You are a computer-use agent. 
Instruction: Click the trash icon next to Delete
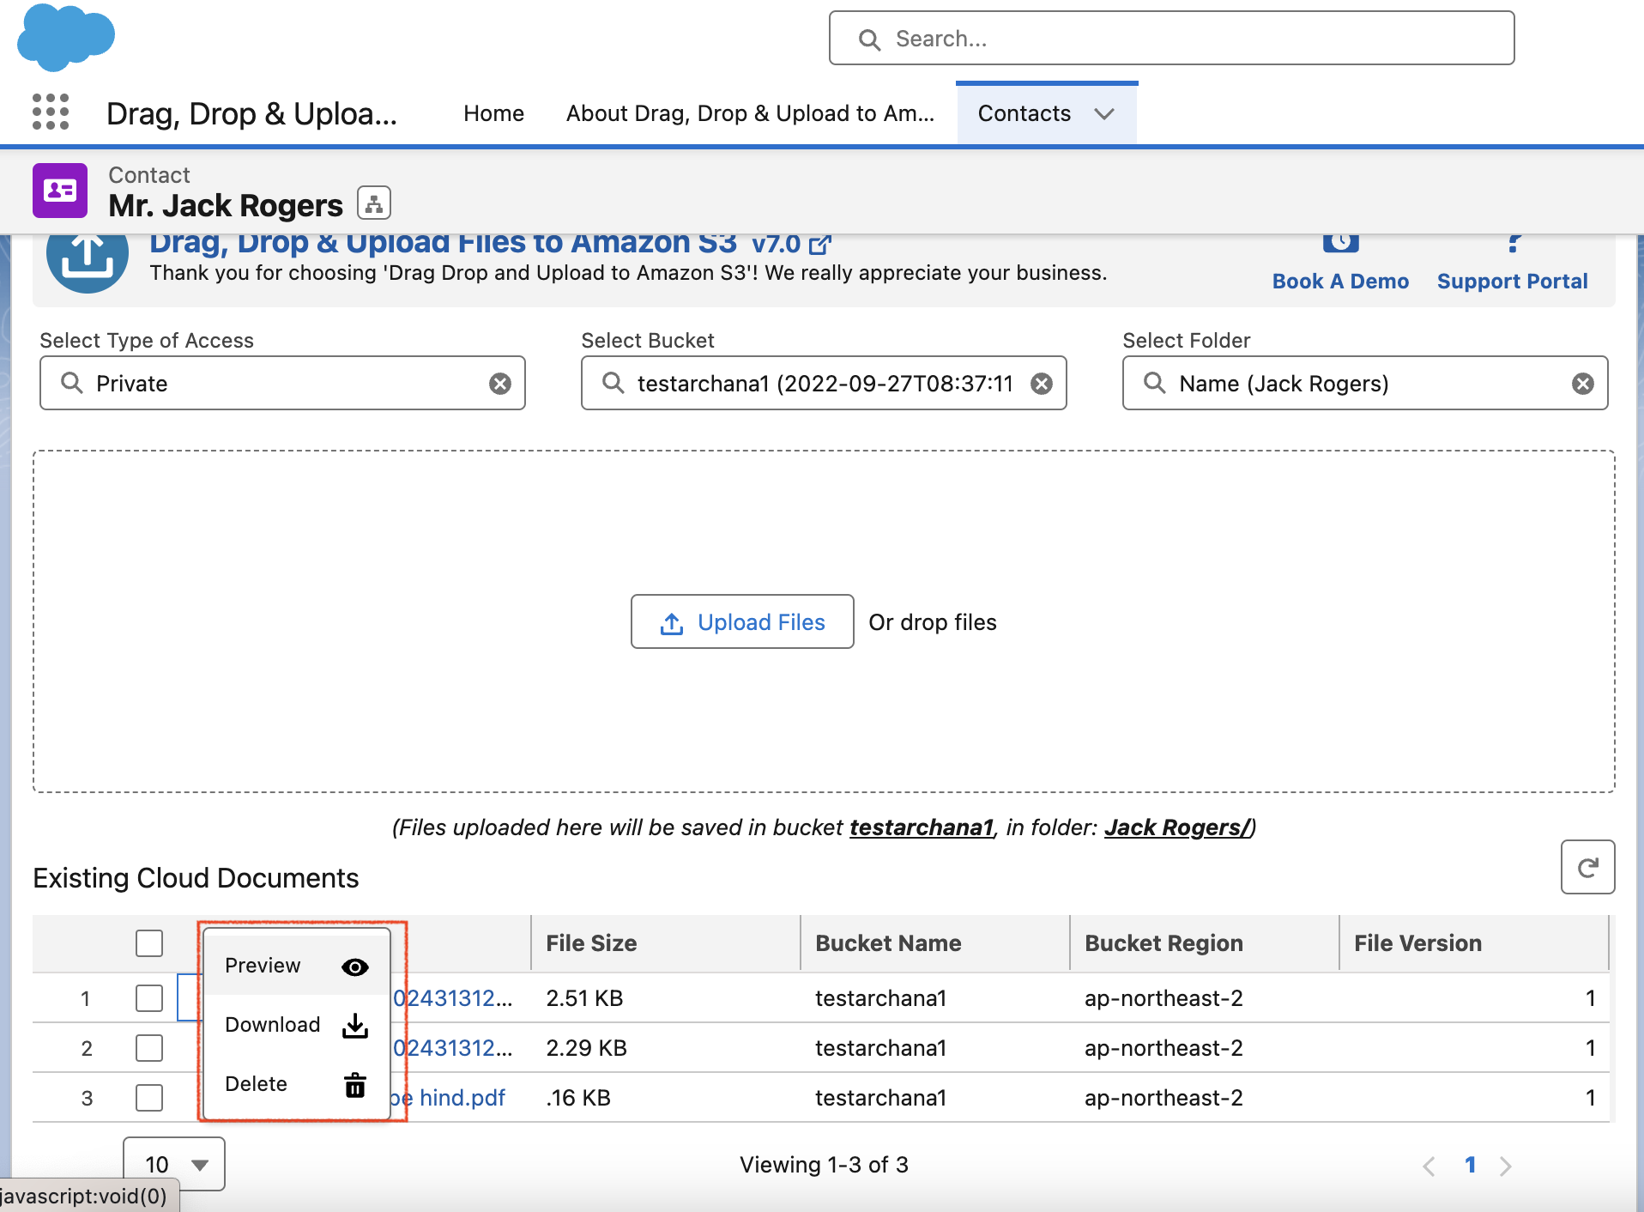pos(355,1085)
